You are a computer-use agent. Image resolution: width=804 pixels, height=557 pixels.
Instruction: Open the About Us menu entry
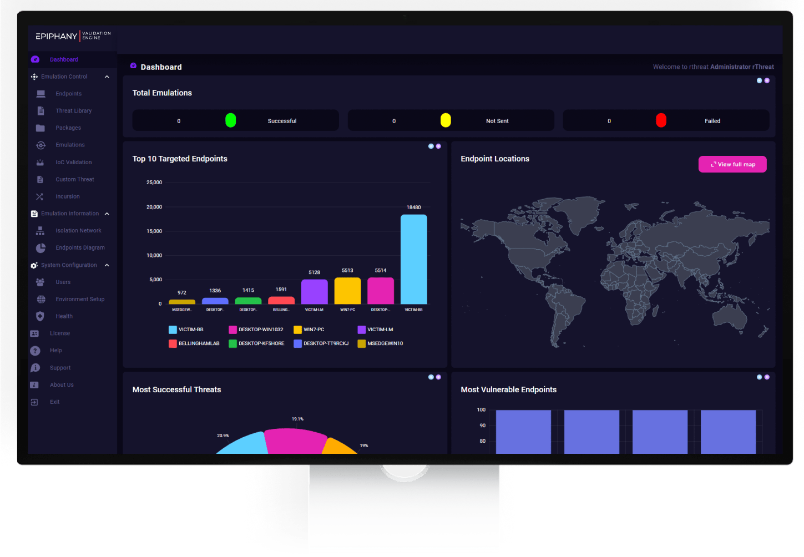pyautogui.click(x=62, y=385)
